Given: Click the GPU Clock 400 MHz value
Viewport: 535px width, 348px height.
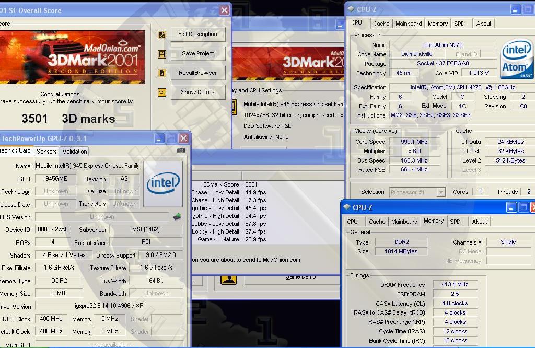Looking at the screenshot, I should point(51,319).
